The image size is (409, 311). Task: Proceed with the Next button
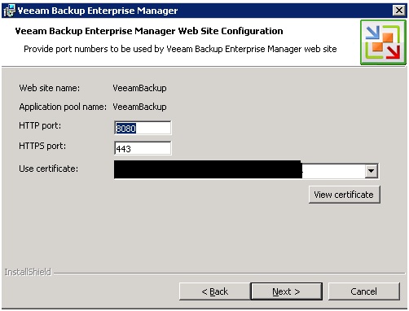pos(287,291)
